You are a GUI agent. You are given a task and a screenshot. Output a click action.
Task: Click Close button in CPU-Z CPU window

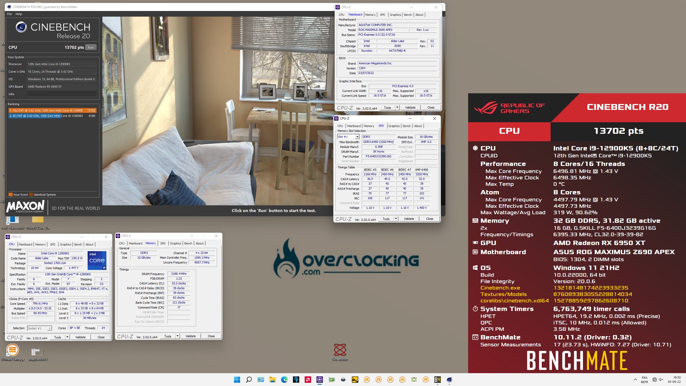(101, 337)
